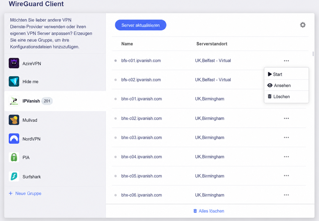Click the status dot of bhx-c04.ipvanish.com

pyautogui.click(x=116, y=157)
